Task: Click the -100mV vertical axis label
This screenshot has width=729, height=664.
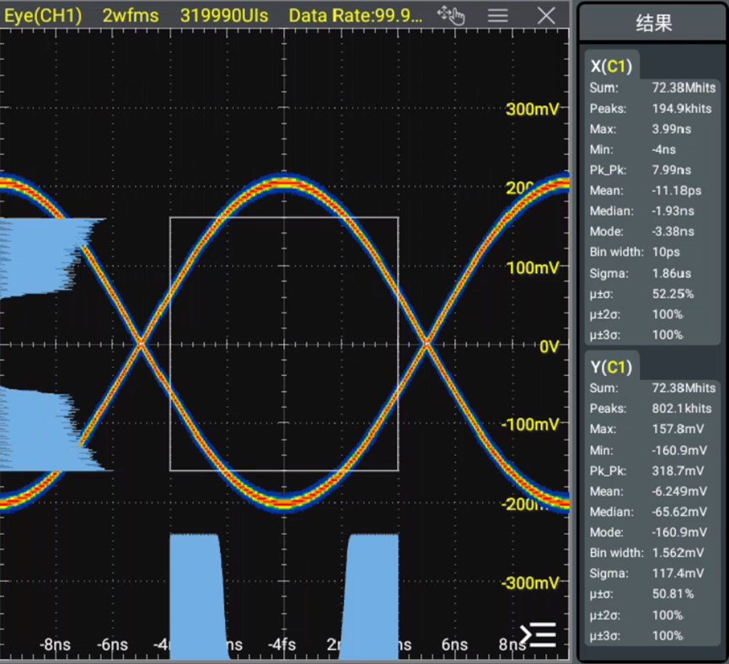Action: click(530, 424)
